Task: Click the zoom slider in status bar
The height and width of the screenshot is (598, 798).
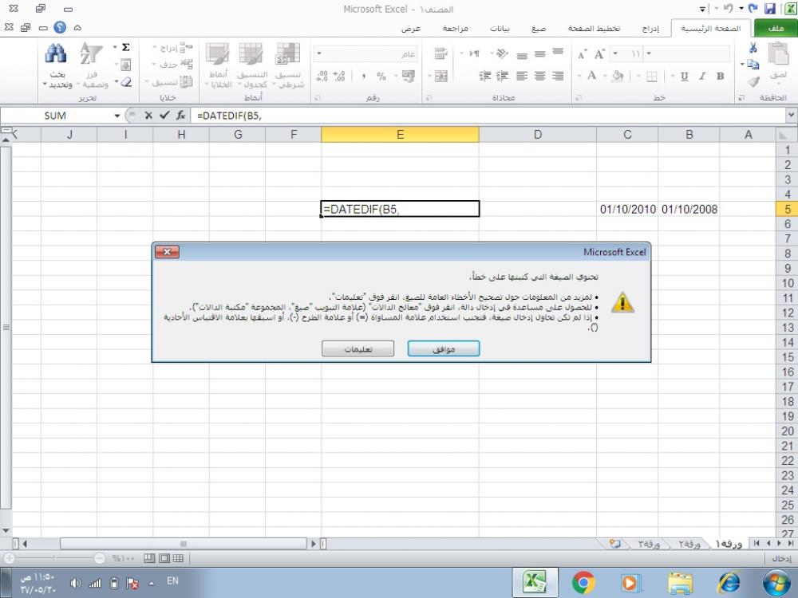Action: click(54, 558)
